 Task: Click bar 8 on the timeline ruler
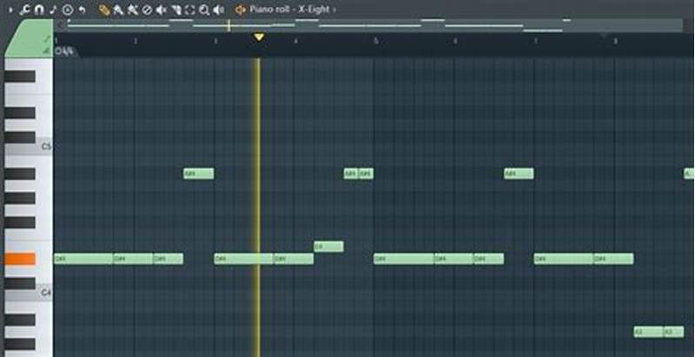click(x=615, y=41)
